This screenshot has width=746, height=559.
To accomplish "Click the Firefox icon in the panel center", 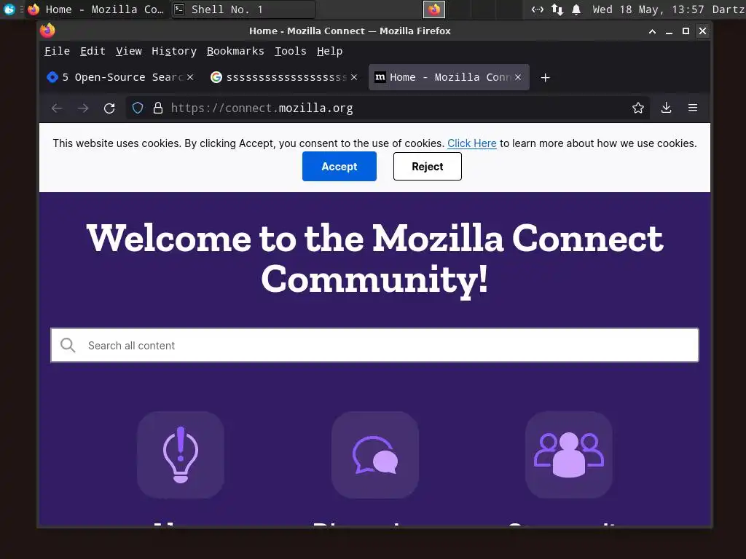I will pyautogui.click(x=434, y=9).
